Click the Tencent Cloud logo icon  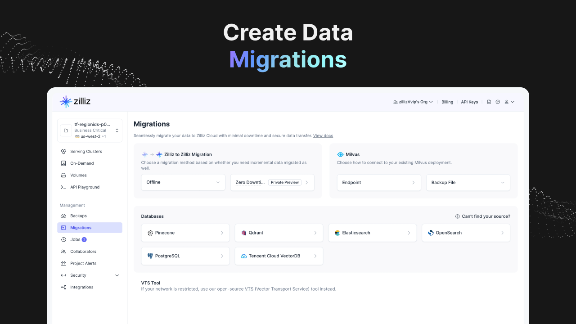pos(244,256)
